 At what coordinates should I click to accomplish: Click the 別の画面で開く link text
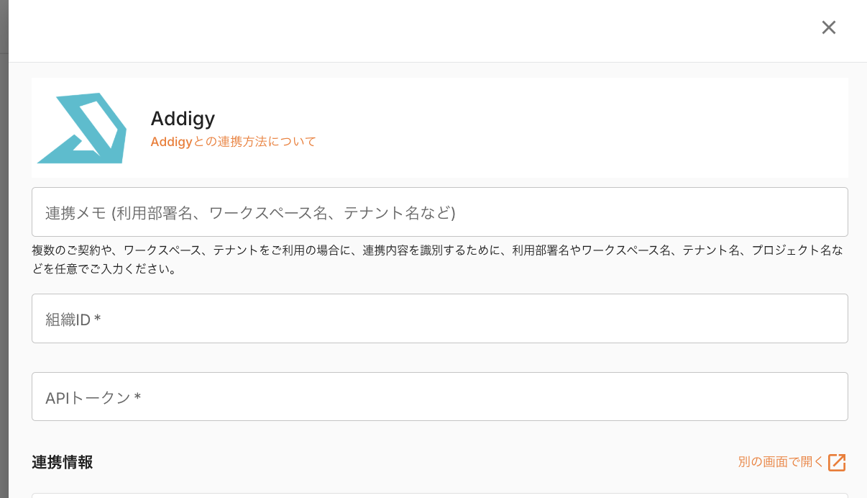click(781, 462)
